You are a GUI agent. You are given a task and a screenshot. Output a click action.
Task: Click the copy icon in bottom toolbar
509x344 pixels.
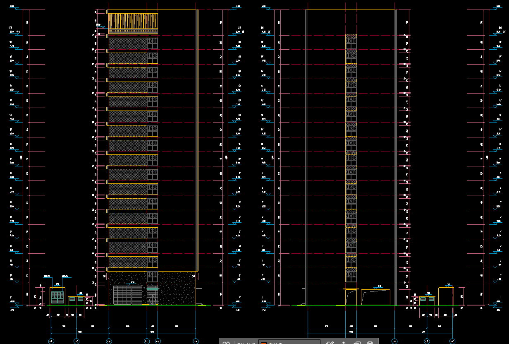(357, 342)
